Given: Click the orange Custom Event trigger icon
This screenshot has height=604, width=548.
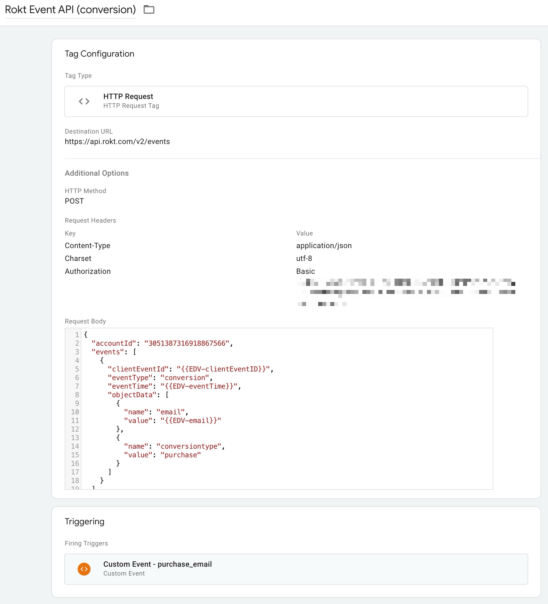Looking at the screenshot, I should pos(84,569).
